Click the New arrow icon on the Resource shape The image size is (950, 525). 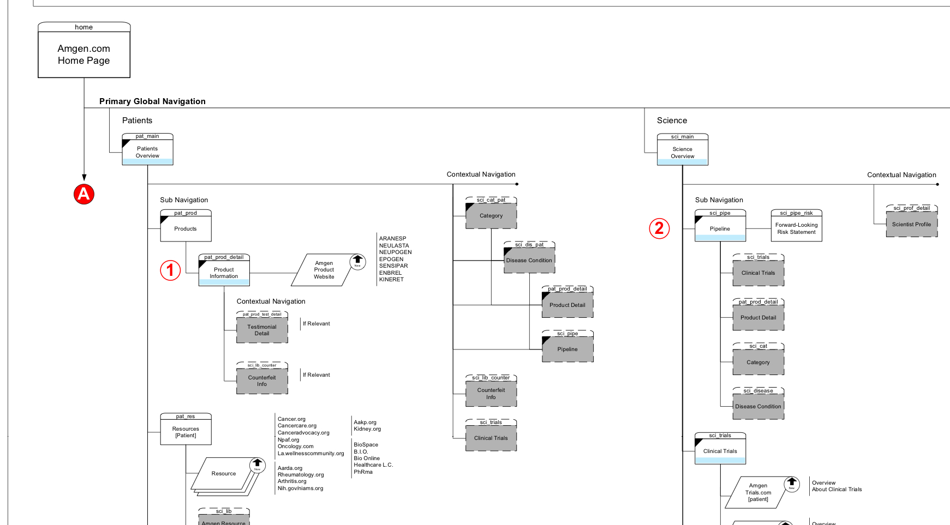coord(258,465)
